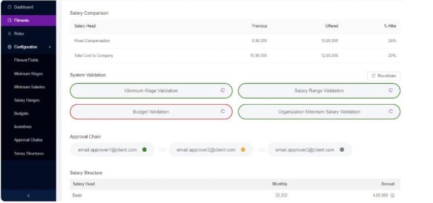Select Organization Minimum Salary Validation pill
This screenshot has width=433, height=203.
coord(319,112)
